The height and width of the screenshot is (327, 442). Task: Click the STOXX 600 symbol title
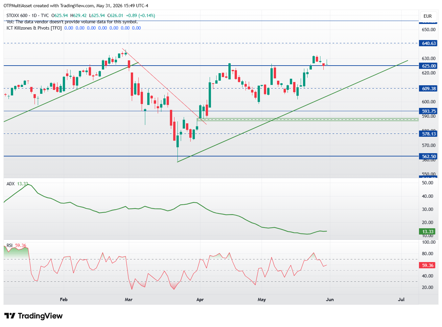(17, 15)
